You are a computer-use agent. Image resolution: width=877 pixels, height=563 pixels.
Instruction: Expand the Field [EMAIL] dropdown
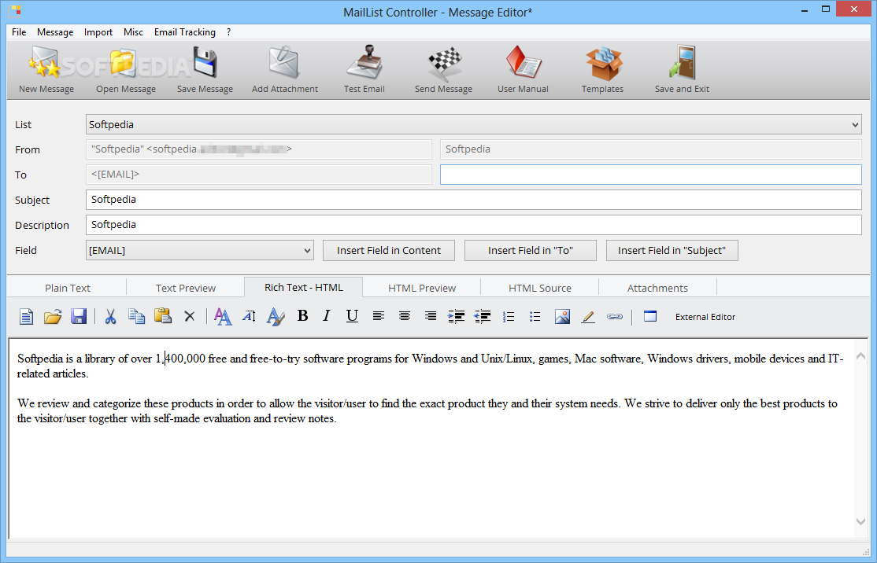[307, 250]
